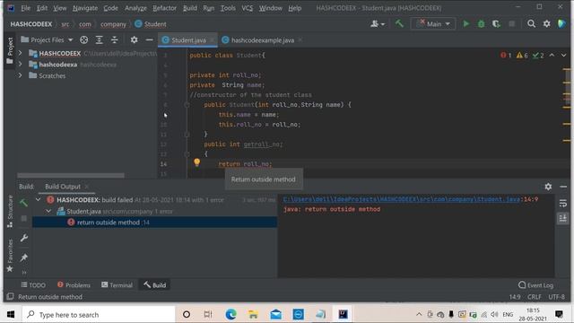Click the Favorites vertical side tab
This screenshot has height=323, width=574.
coord(10,255)
